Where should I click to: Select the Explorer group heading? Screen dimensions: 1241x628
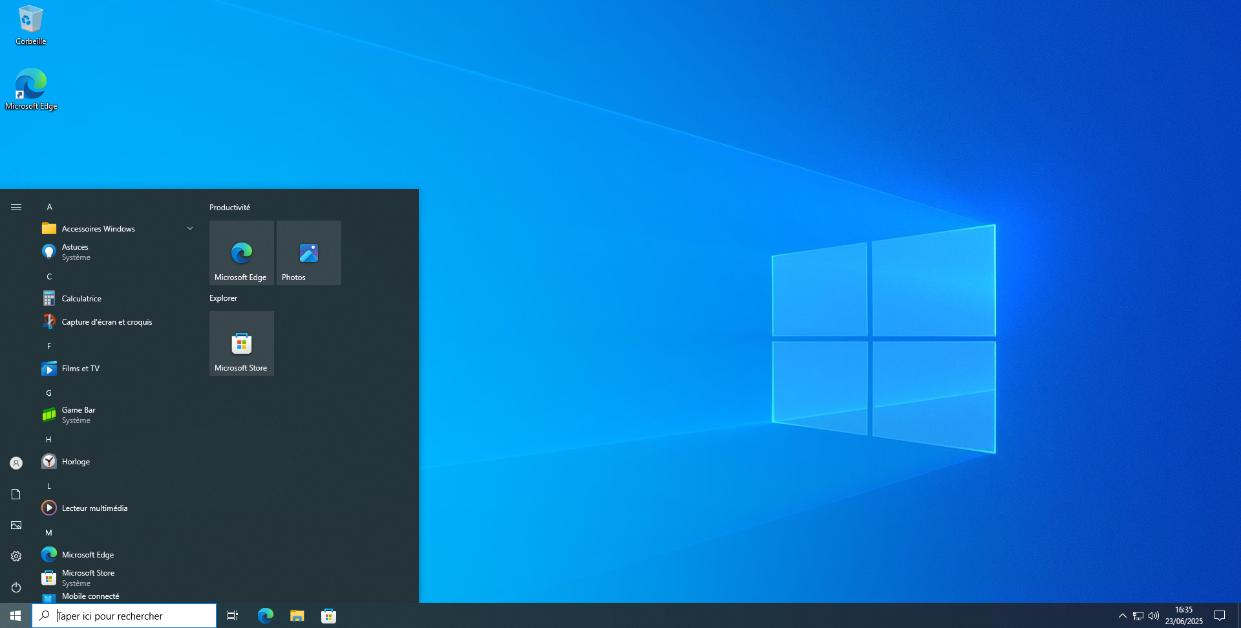(x=223, y=298)
